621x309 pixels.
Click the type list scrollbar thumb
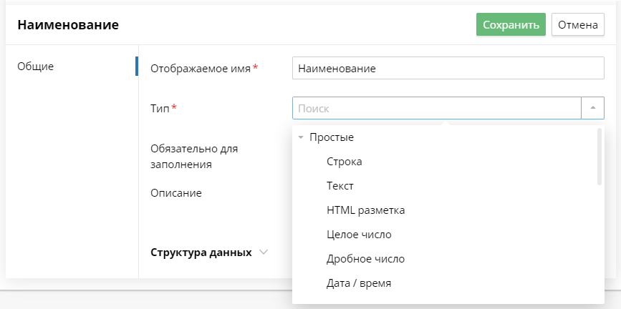600,156
